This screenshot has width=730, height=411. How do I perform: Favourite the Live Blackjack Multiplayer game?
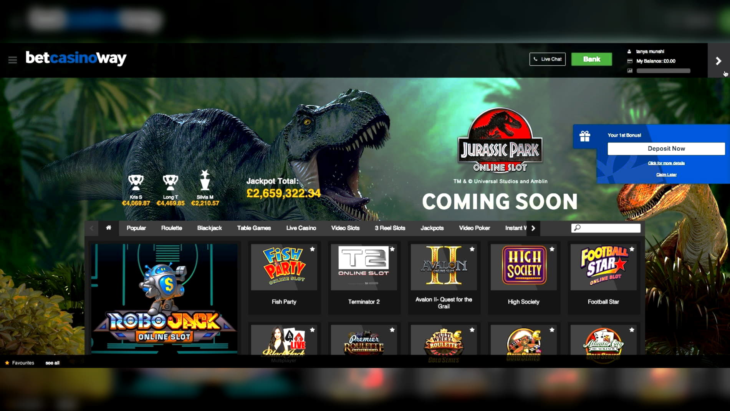tap(313, 330)
